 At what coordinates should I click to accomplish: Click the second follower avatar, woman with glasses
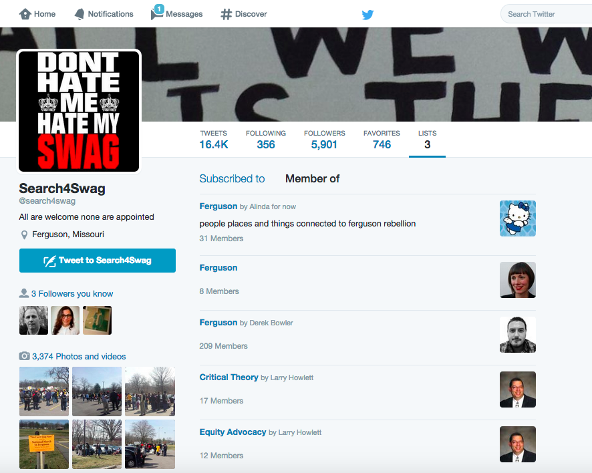[65, 320]
